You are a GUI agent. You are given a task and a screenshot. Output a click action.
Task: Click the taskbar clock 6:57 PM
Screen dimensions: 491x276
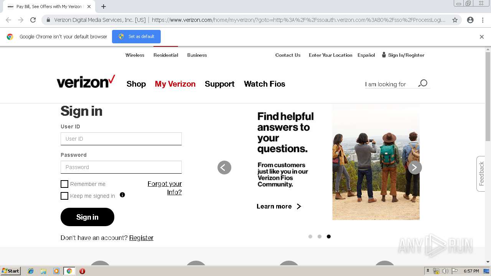(x=471, y=271)
